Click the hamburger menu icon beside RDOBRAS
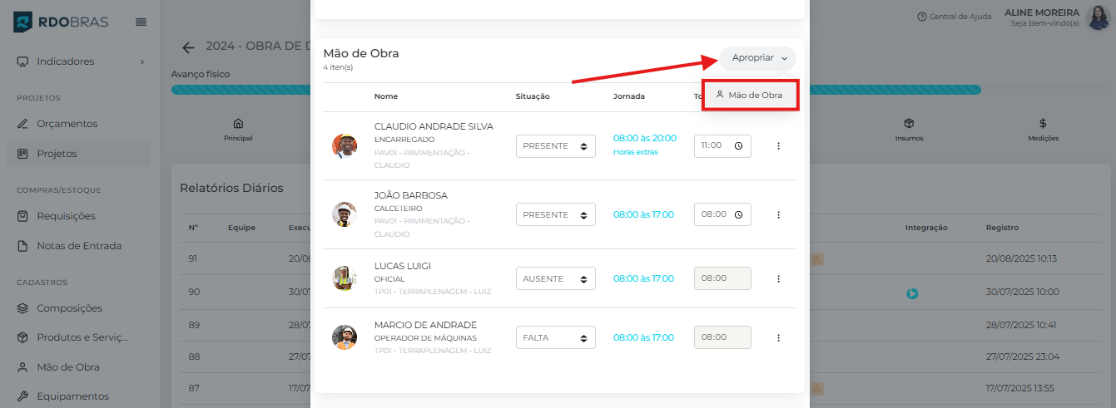 tap(141, 22)
